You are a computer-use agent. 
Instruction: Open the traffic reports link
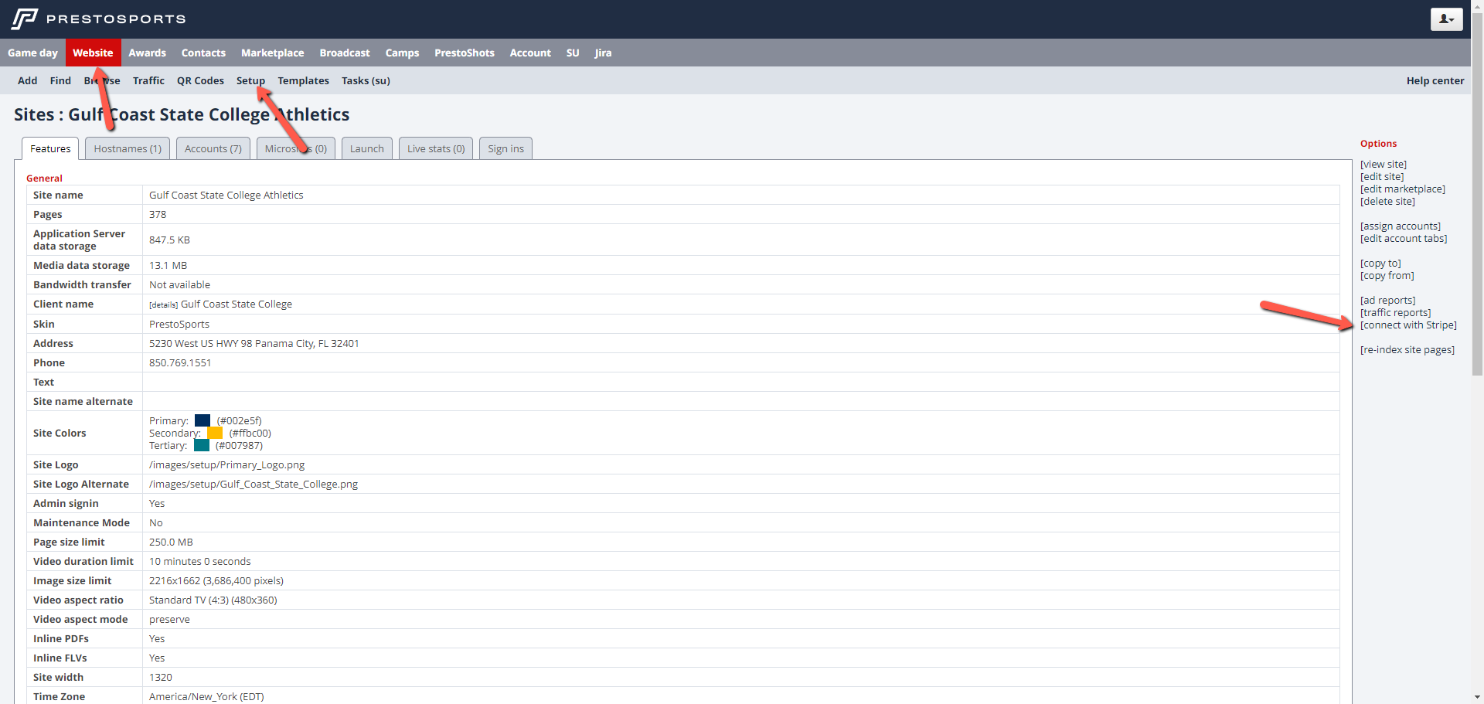click(x=1395, y=313)
